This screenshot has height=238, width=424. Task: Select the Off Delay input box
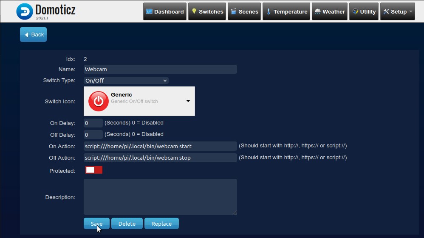[x=93, y=135]
